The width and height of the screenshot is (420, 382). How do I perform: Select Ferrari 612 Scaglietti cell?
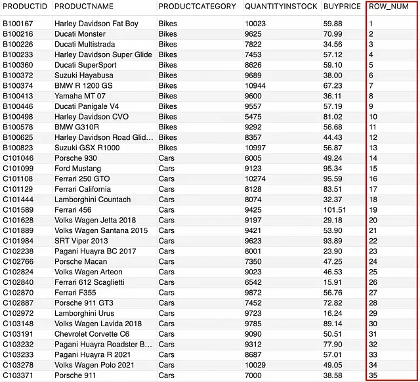[x=89, y=282]
